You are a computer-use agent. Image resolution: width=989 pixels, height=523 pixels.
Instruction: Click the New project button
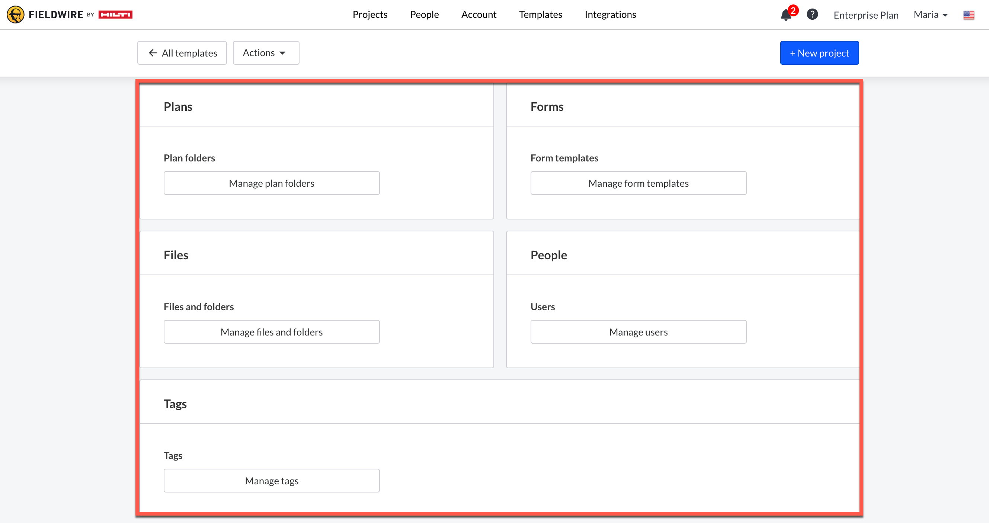pyautogui.click(x=819, y=53)
